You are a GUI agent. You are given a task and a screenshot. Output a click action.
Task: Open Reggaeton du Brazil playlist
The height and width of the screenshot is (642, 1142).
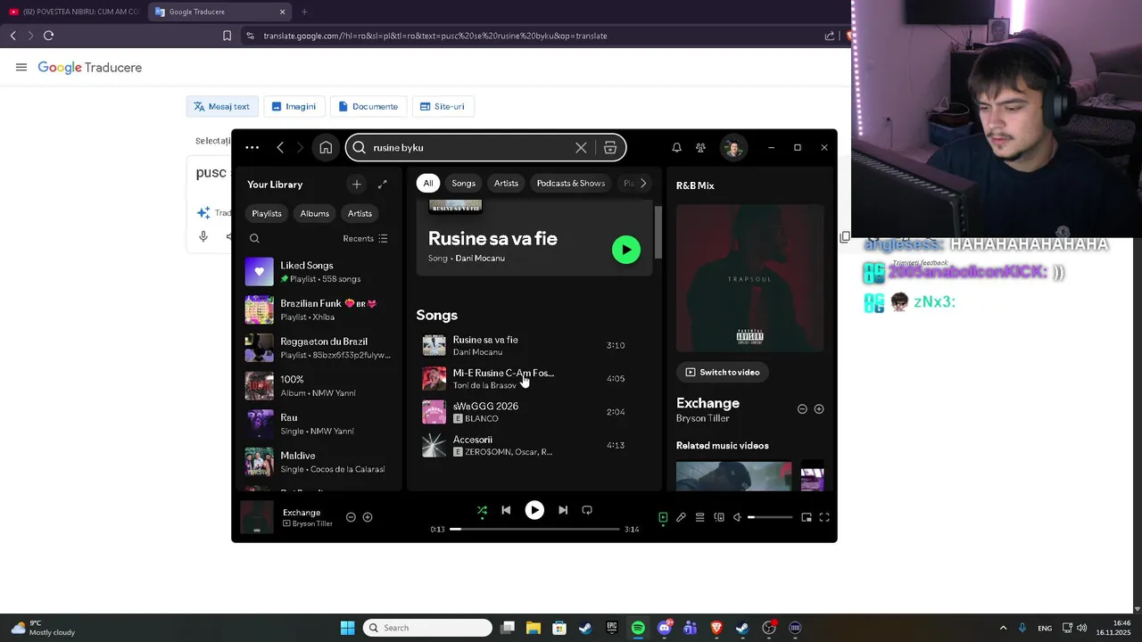tap(319, 348)
